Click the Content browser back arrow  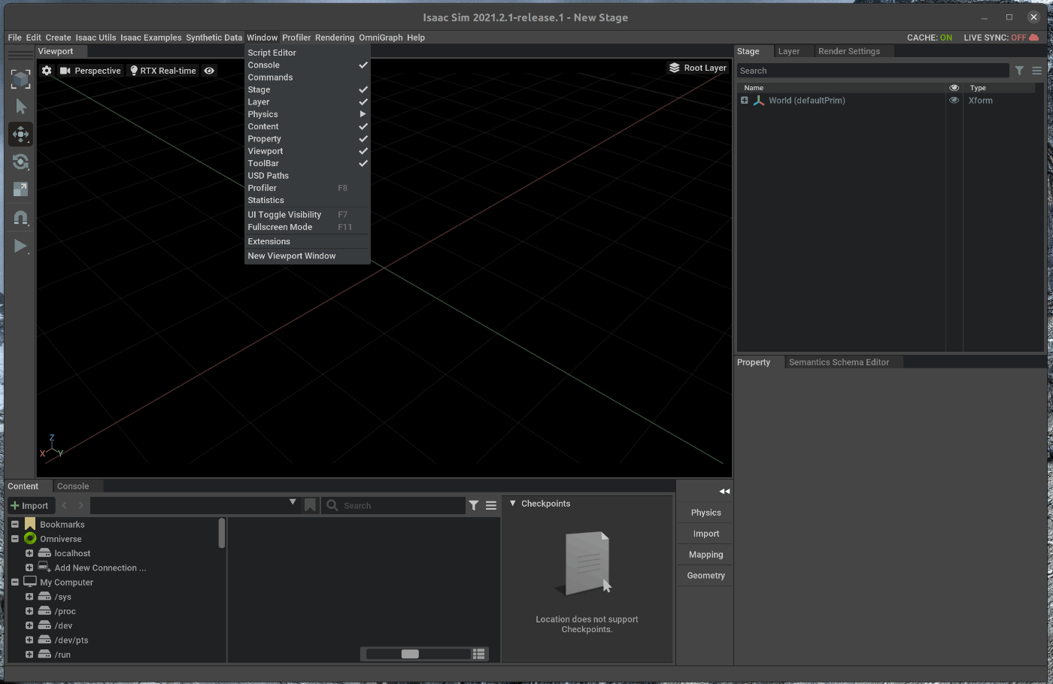point(65,506)
